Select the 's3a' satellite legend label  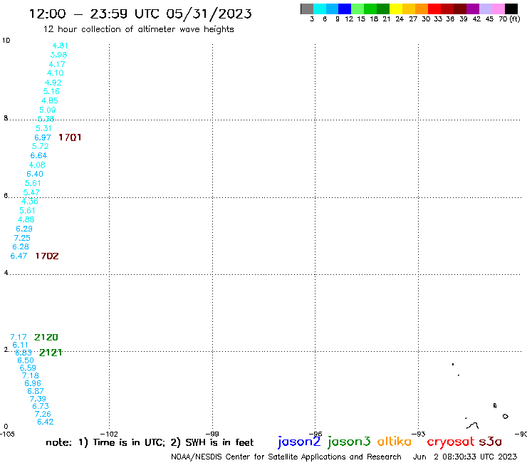pyautogui.click(x=491, y=442)
